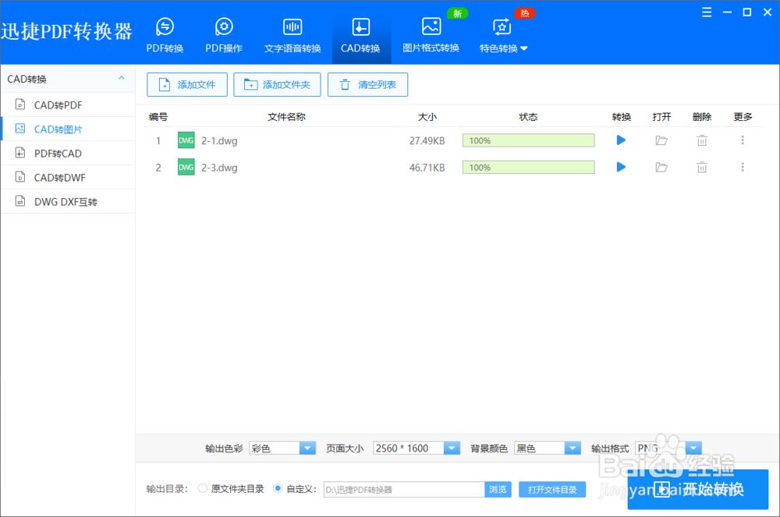Open the hamburger menu in title bar
Screen dimensions: 780x517
[707, 12]
